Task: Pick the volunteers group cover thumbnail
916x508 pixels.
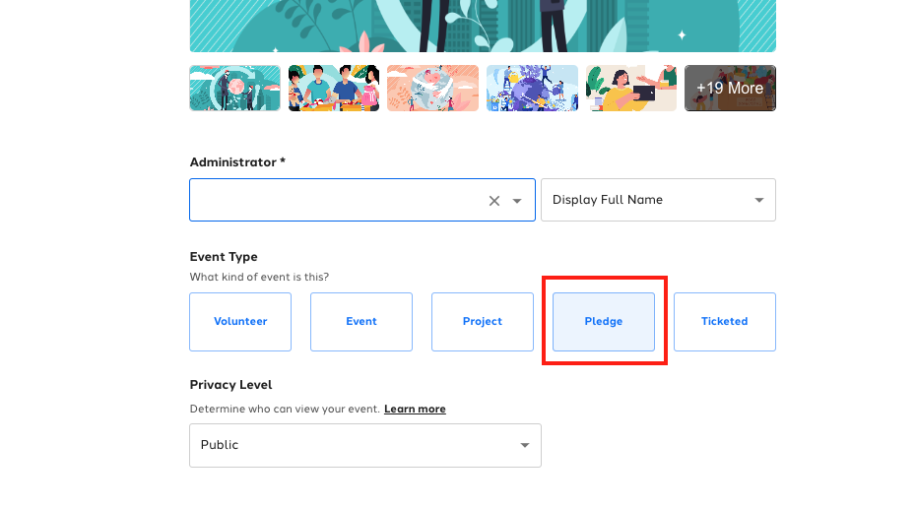Action: click(x=334, y=89)
